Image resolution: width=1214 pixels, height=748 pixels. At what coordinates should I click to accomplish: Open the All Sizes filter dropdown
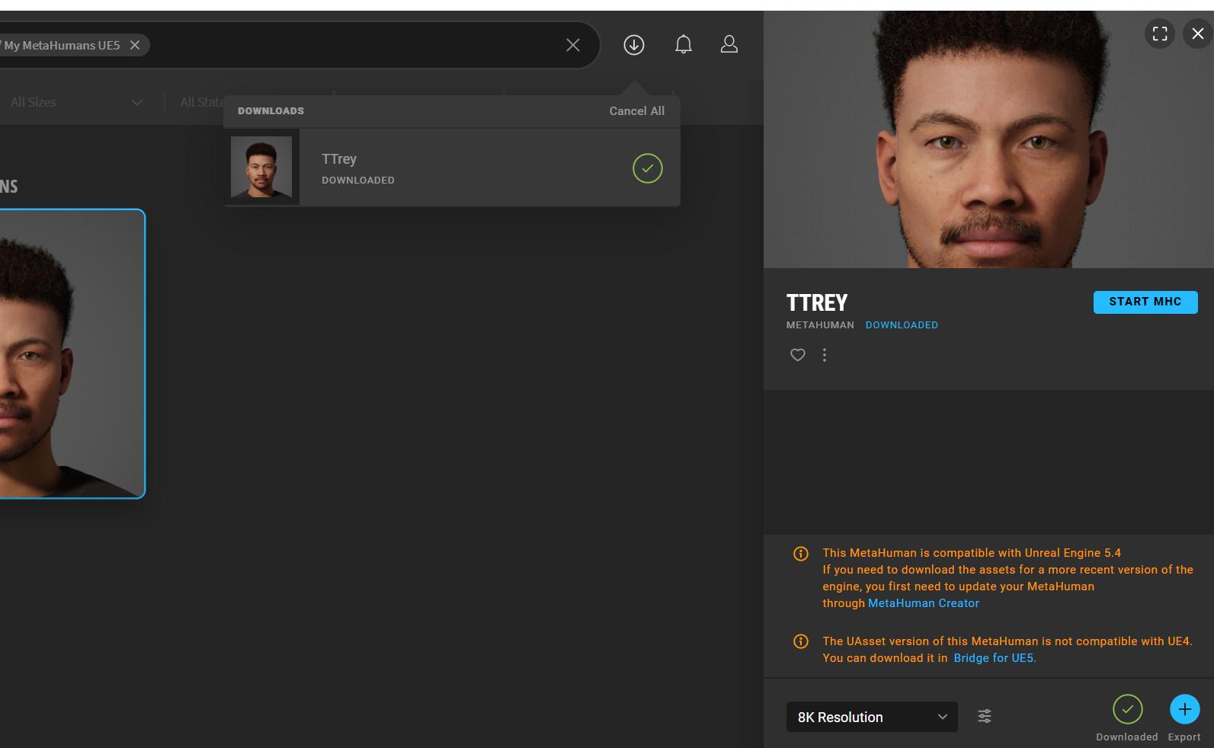pos(76,102)
